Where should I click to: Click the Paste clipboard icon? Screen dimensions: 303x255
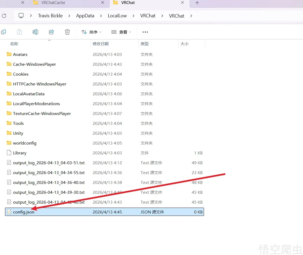coord(19,32)
